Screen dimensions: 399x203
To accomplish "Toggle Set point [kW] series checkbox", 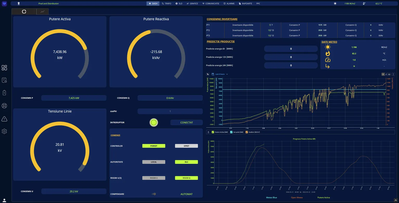I will [x=231, y=132].
